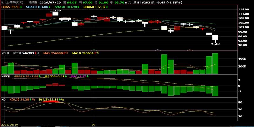
Task: Click the red overbought area on KD chart
Action: point(51,101)
